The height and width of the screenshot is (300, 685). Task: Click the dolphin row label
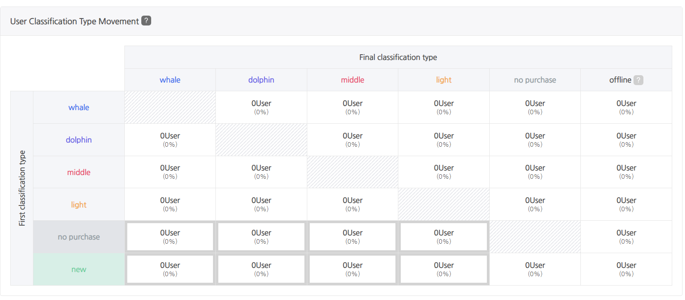[x=79, y=140]
